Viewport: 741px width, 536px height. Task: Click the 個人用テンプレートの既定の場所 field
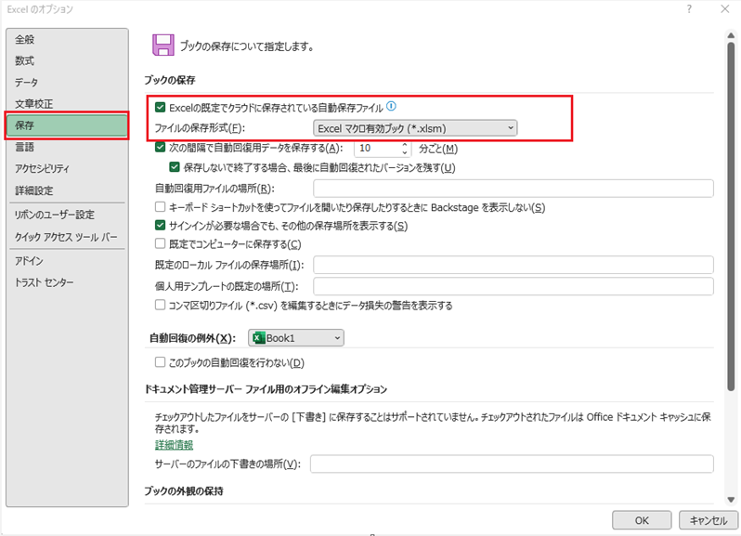pyautogui.click(x=513, y=286)
